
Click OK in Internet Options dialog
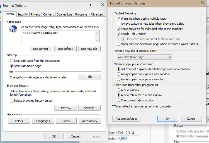tap(54, 136)
